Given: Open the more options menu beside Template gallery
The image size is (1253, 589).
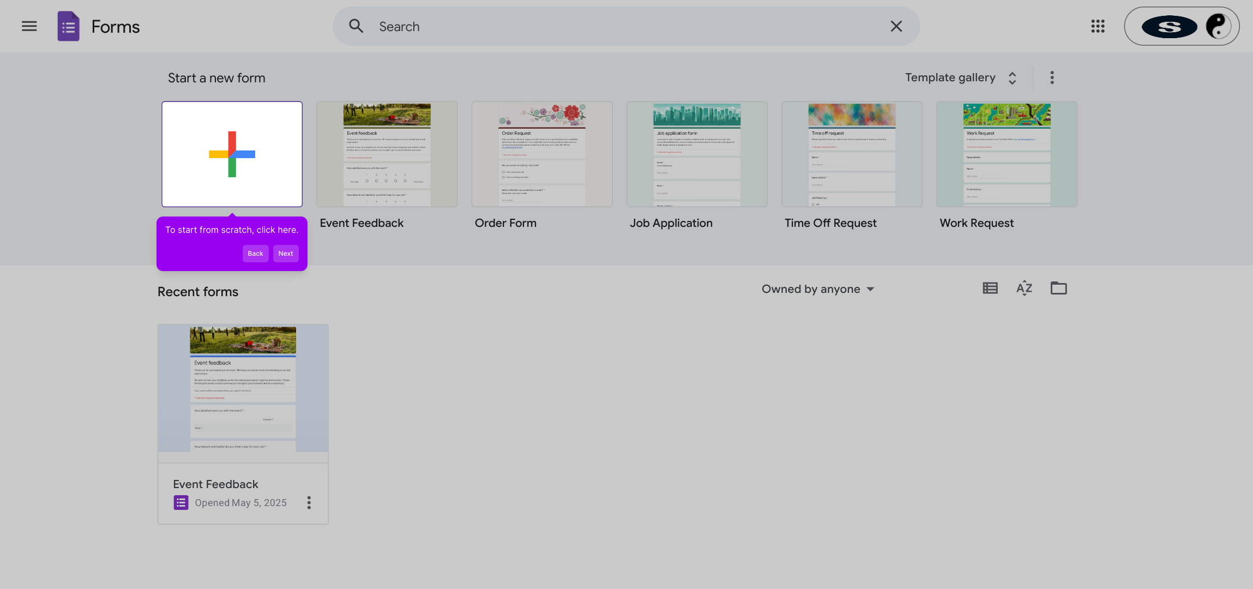Looking at the screenshot, I should (1052, 77).
